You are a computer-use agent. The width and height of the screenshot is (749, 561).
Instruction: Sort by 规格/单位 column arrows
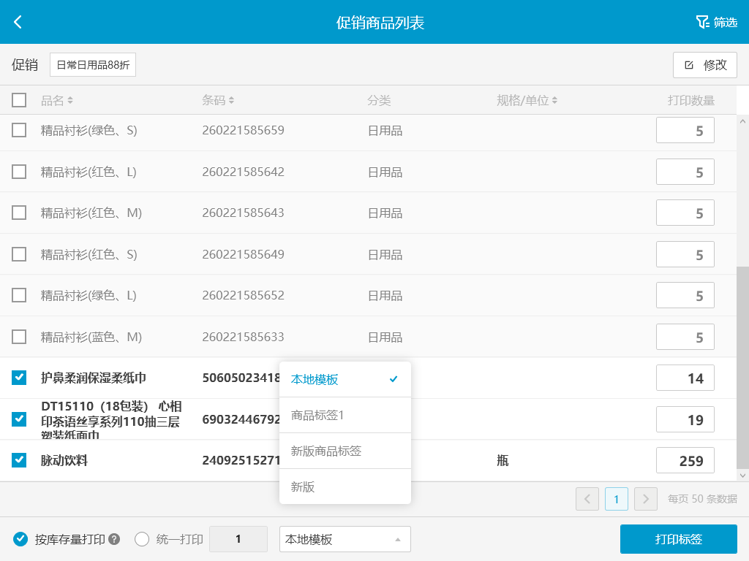pyautogui.click(x=555, y=101)
